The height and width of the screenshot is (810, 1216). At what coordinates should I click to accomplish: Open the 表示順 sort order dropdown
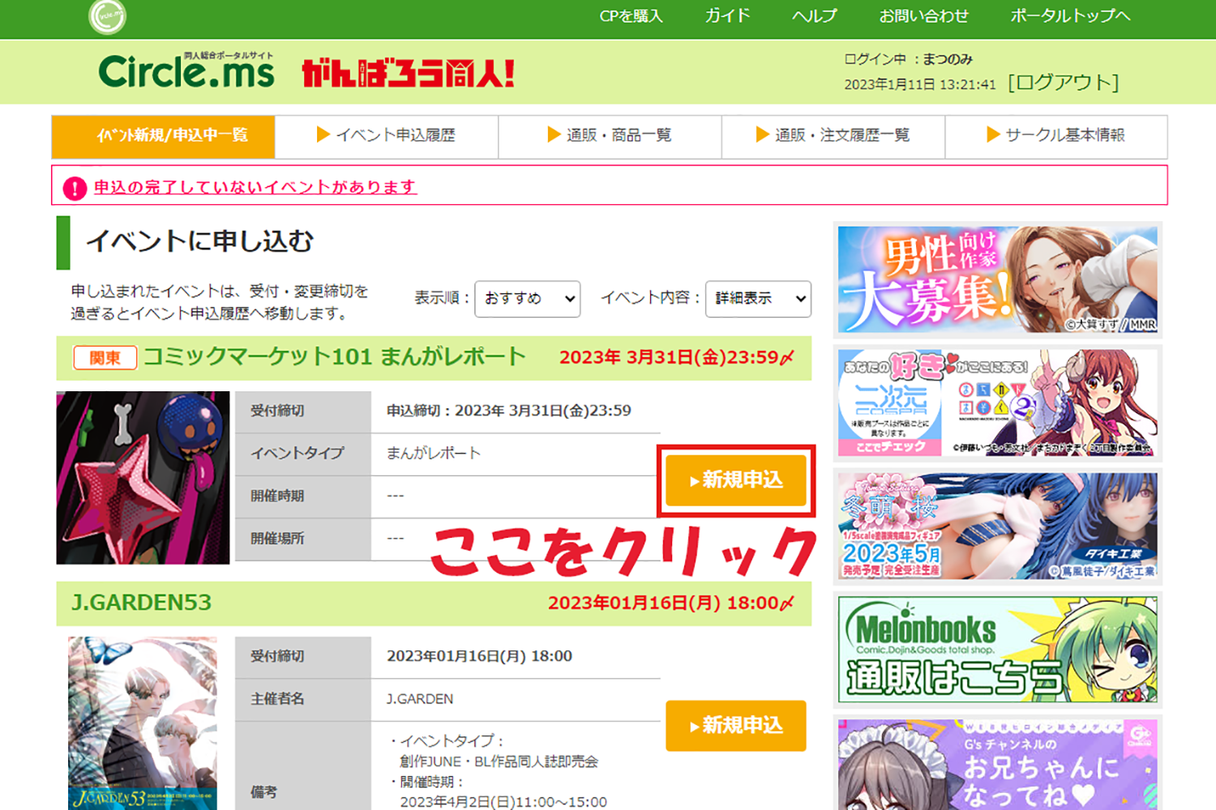point(527,299)
